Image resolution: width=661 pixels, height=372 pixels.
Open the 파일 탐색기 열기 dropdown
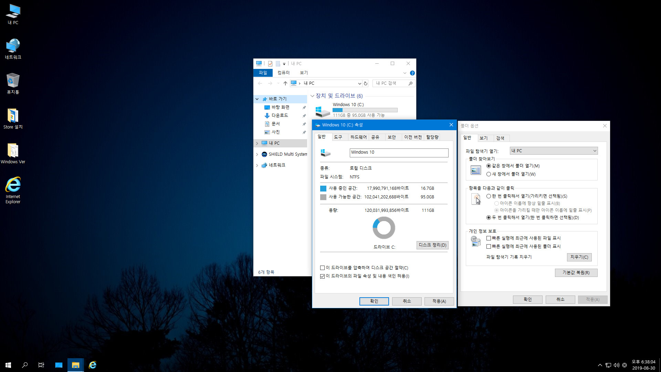pyautogui.click(x=554, y=151)
